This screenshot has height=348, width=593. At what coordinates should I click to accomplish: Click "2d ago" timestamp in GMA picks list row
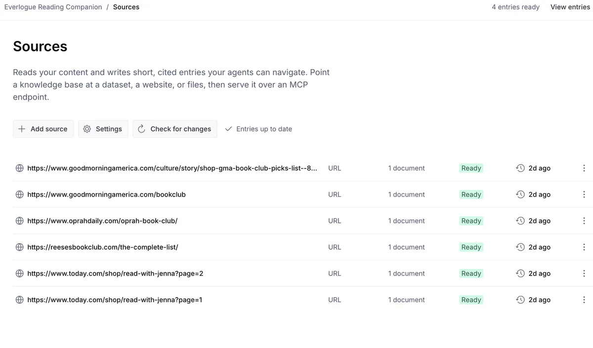tap(540, 168)
